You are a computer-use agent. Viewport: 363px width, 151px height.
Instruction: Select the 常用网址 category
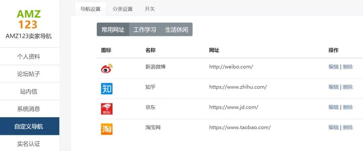pos(113,30)
